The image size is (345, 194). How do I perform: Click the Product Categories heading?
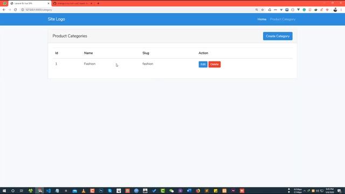click(x=70, y=36)
